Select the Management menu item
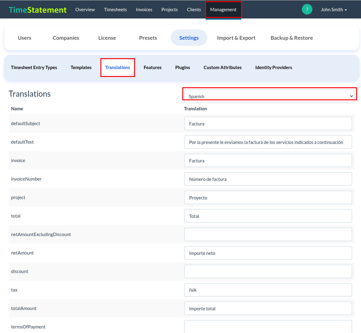This screenshot has width=361, height=333. coord(223,10)
